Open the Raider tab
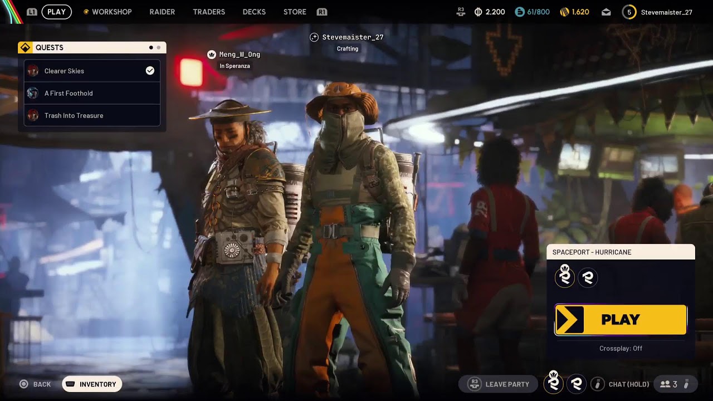This screenshot has height=401, width=713. point(162,12)
